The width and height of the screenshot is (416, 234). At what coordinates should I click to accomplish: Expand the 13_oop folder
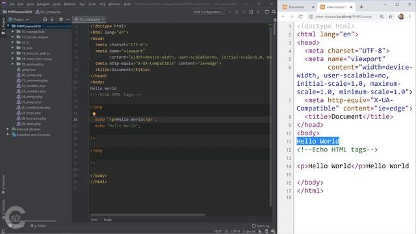[12, 47]
